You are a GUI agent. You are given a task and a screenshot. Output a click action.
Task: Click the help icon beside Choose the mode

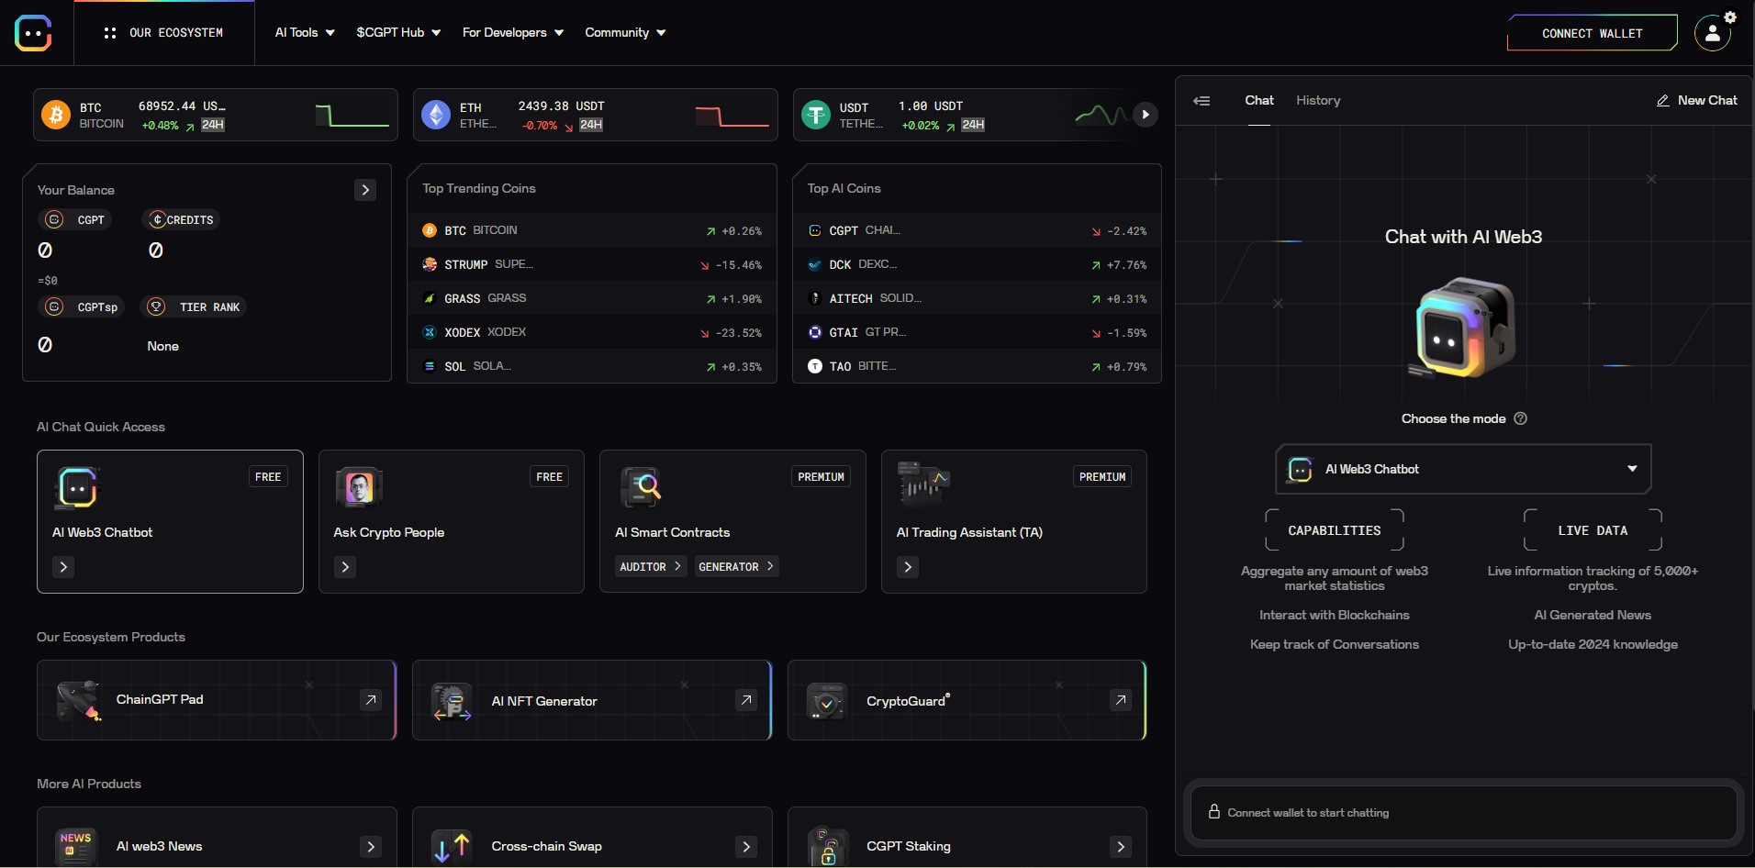(x=1520, y=418)
